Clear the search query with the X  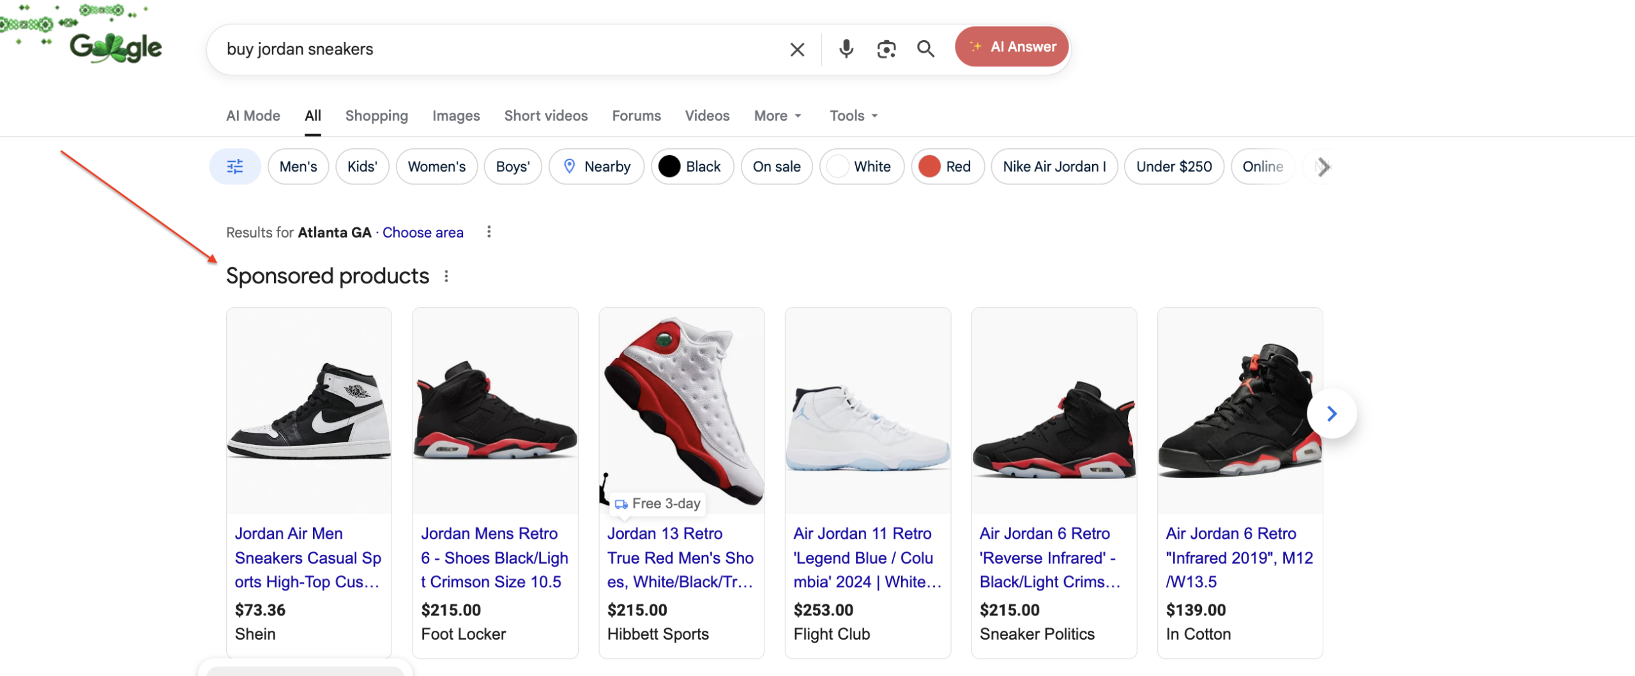(x=796, y=49)
